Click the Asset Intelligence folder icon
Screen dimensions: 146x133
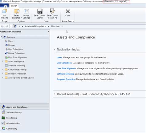(x=6, y=61)
